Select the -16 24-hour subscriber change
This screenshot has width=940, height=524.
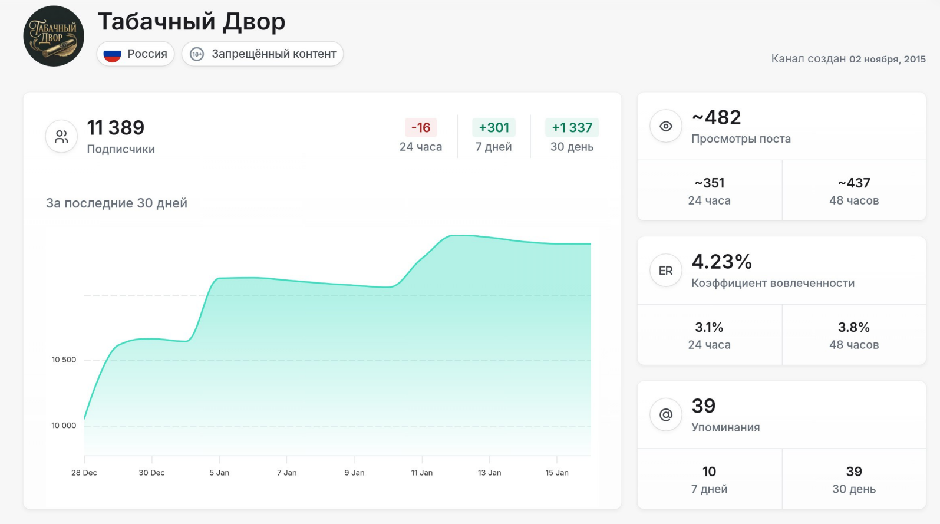click(421, 128)
